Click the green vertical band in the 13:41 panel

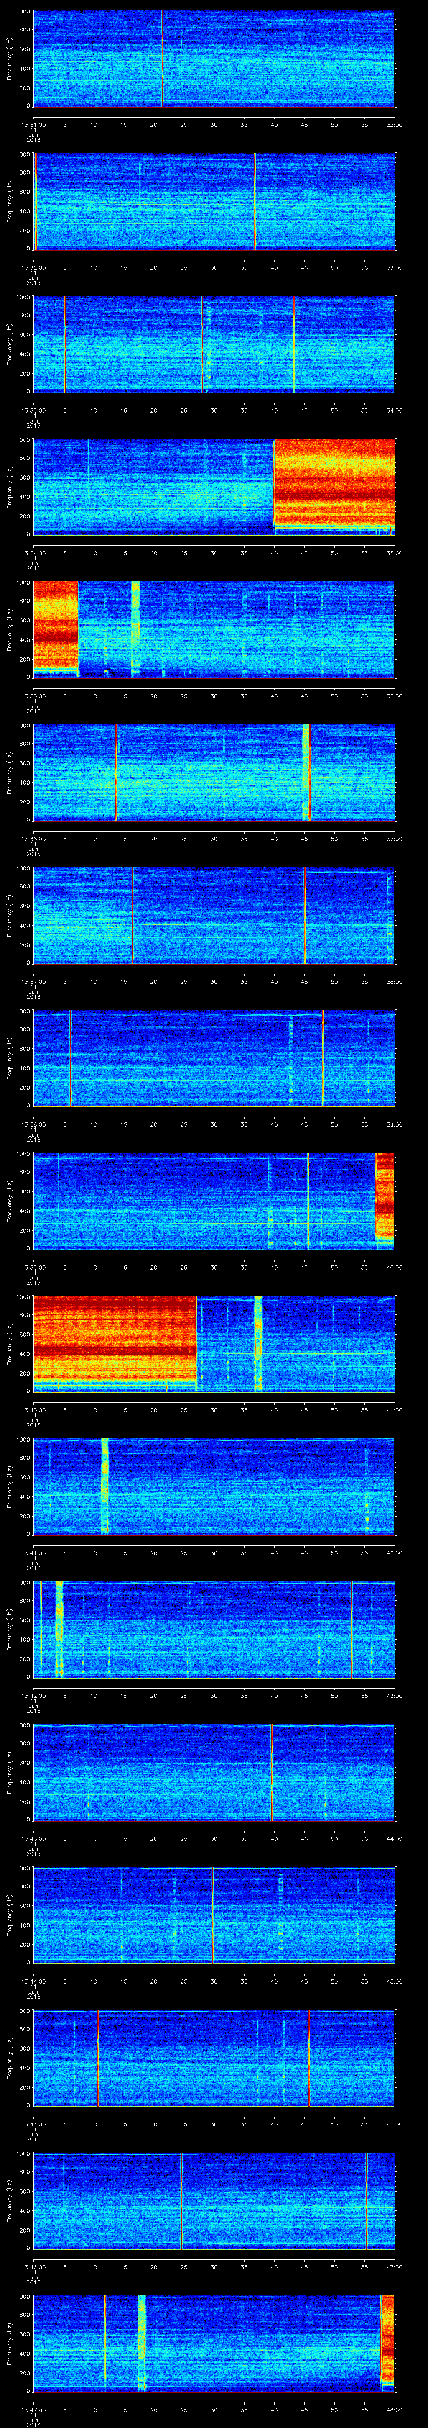[x=104, y=1486]
